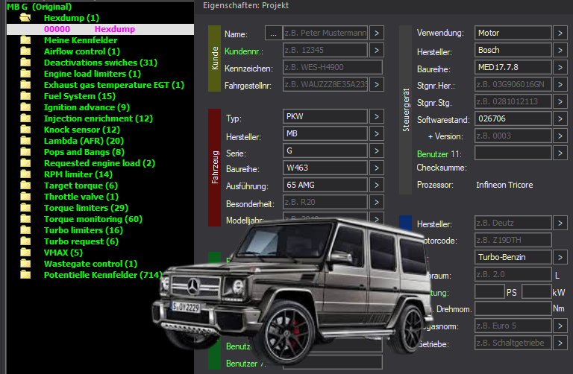The image size is (573, 374).
Task: Click the Target torque folder icon
Action: (x=25, y=186)
